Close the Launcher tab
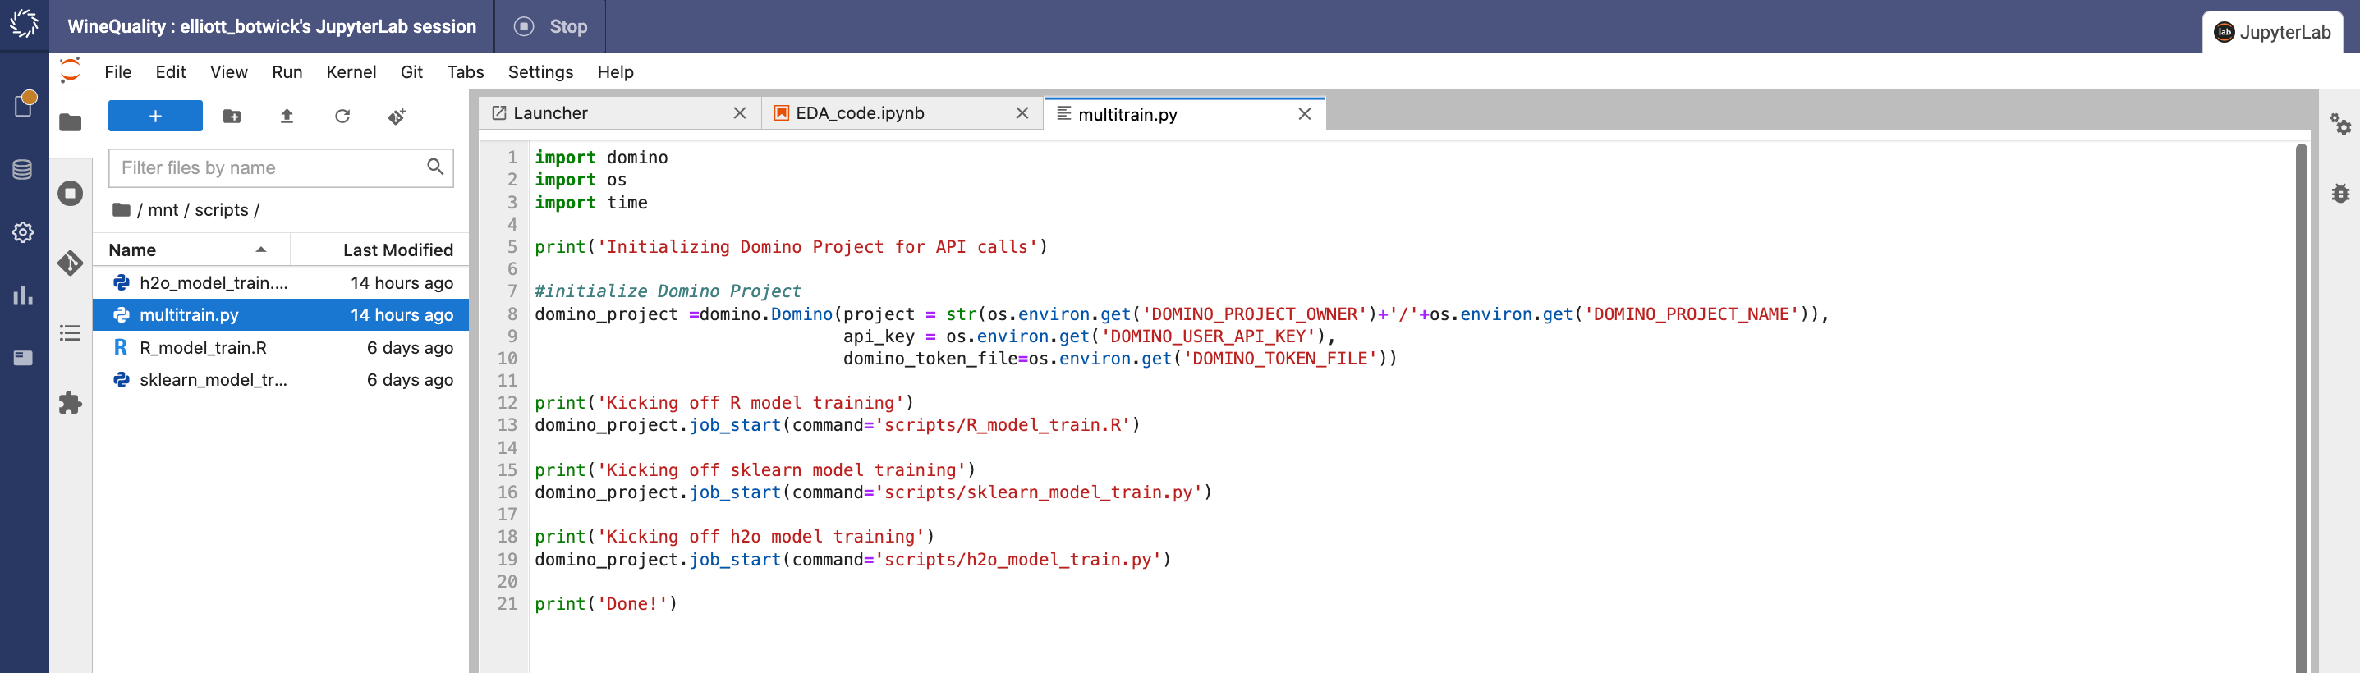The height and width of the screenshot is (673, 2360). (739, 112)
